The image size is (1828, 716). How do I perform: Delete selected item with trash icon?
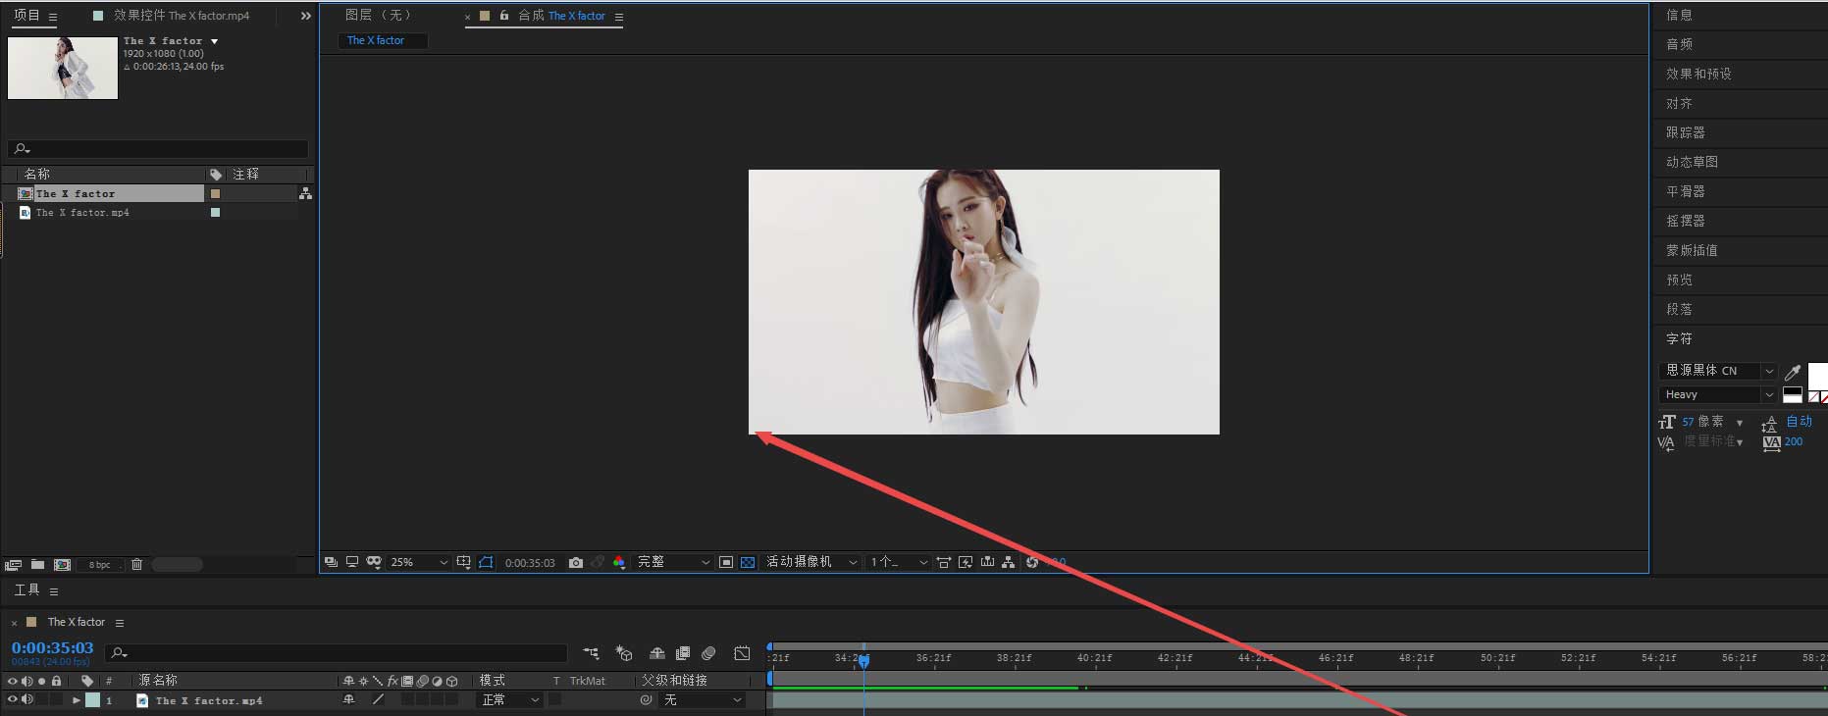tap(137, 564)
